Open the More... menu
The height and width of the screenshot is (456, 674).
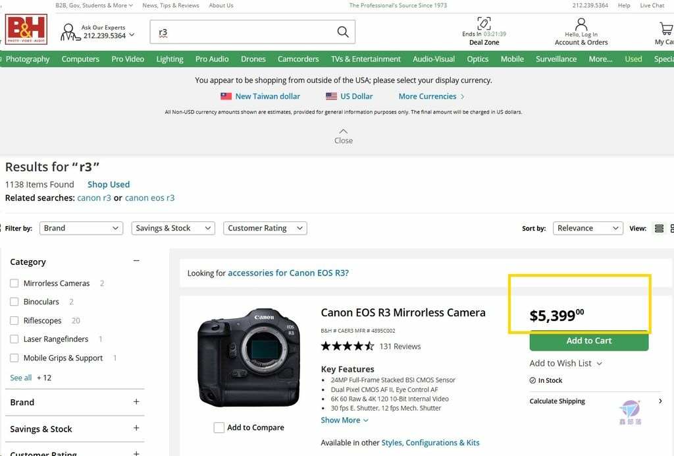pos(600,59)
